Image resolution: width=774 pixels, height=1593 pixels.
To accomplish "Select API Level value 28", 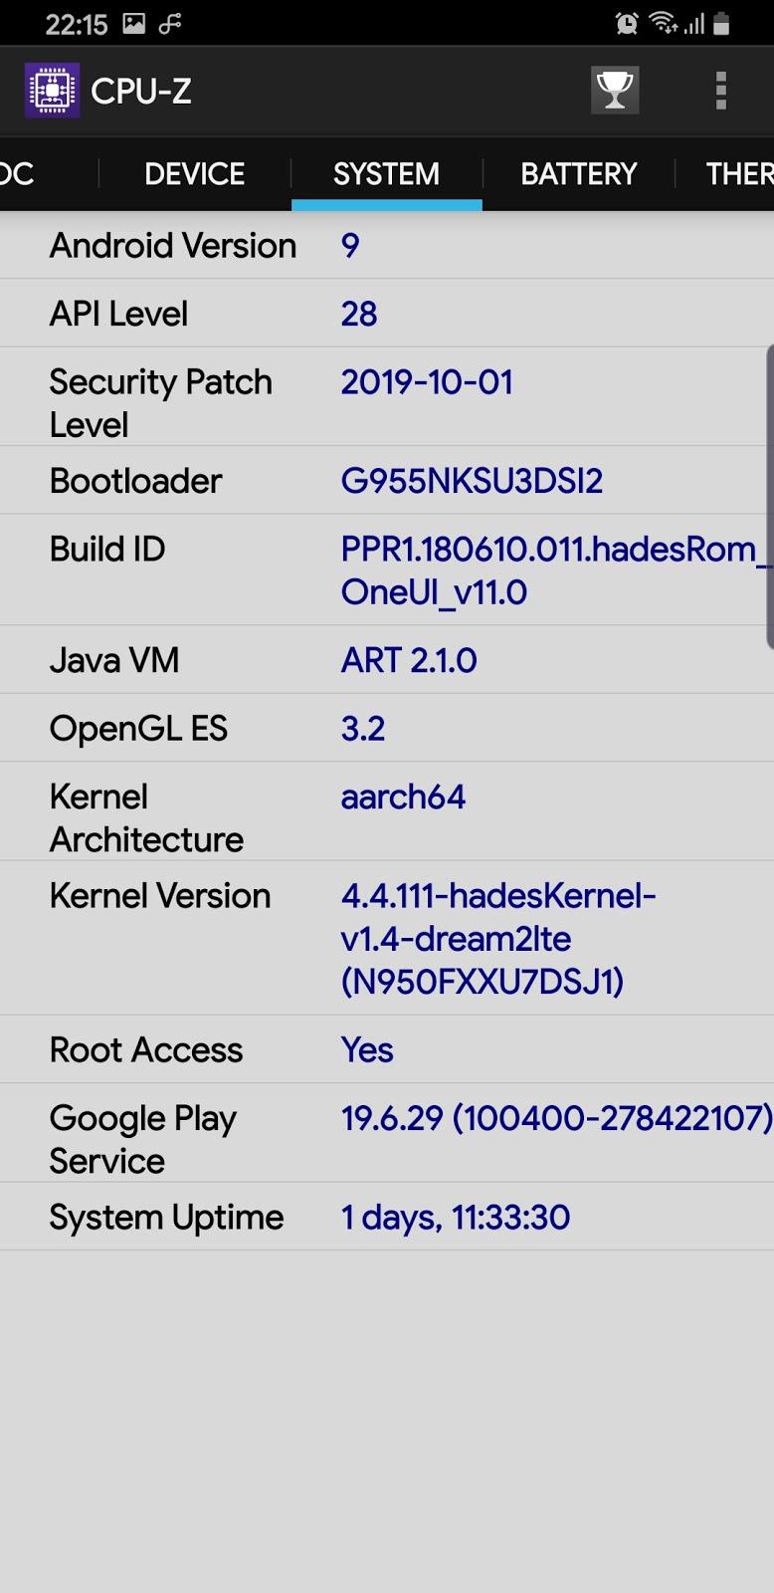I will point(359,315).
